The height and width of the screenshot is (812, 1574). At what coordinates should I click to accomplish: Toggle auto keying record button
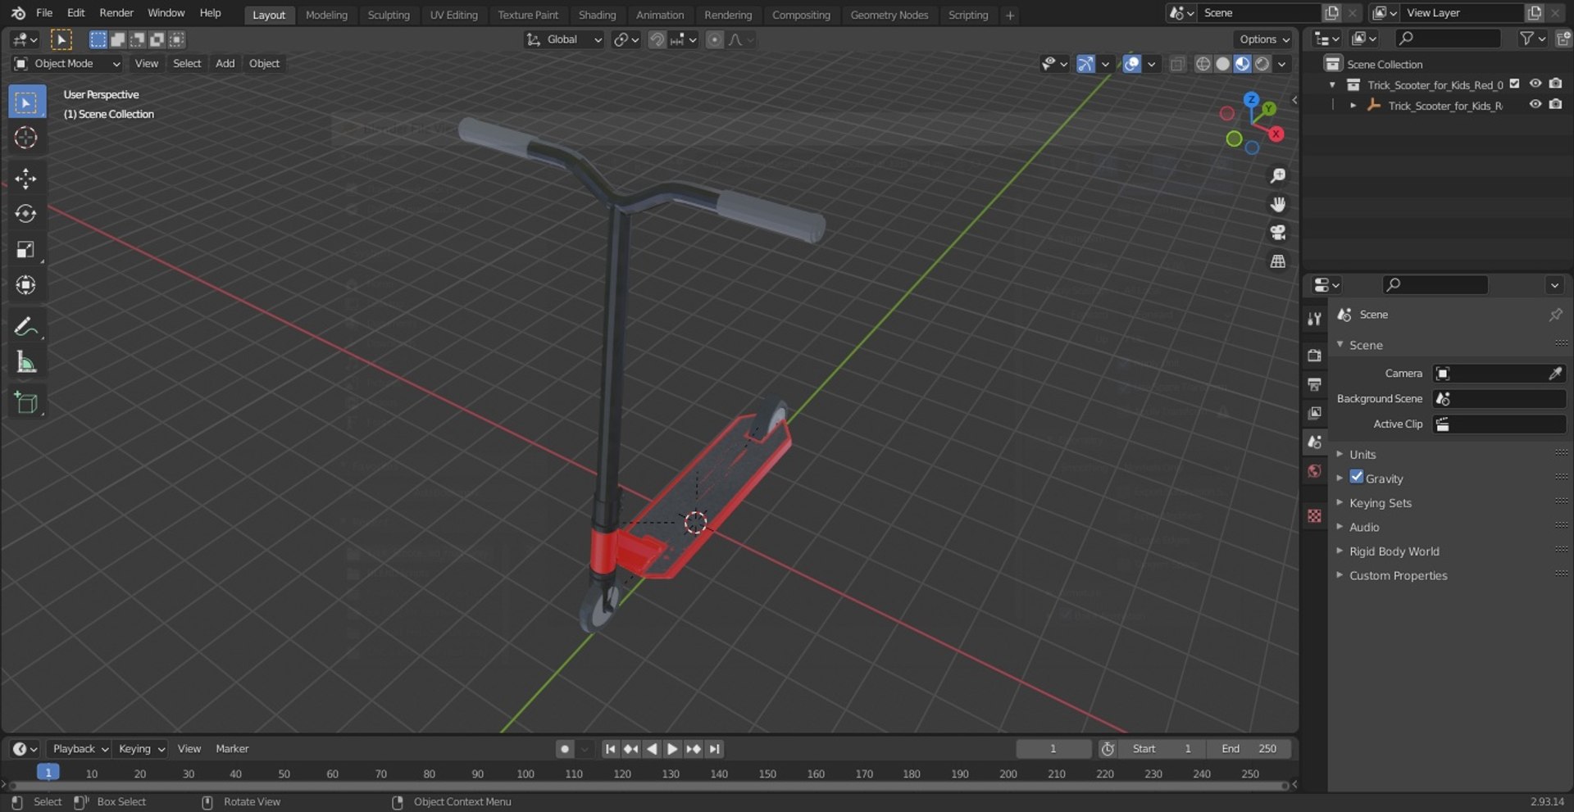click(565, 749)
